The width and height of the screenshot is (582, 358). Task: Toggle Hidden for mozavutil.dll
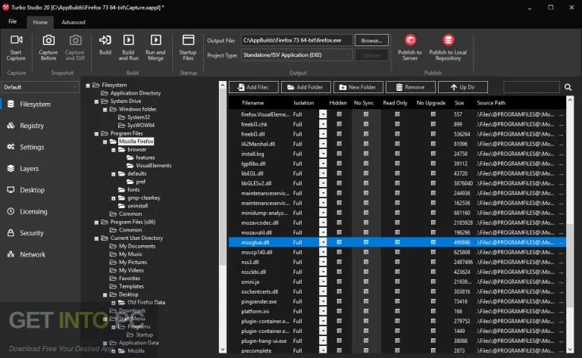click(x=339, y=232)
